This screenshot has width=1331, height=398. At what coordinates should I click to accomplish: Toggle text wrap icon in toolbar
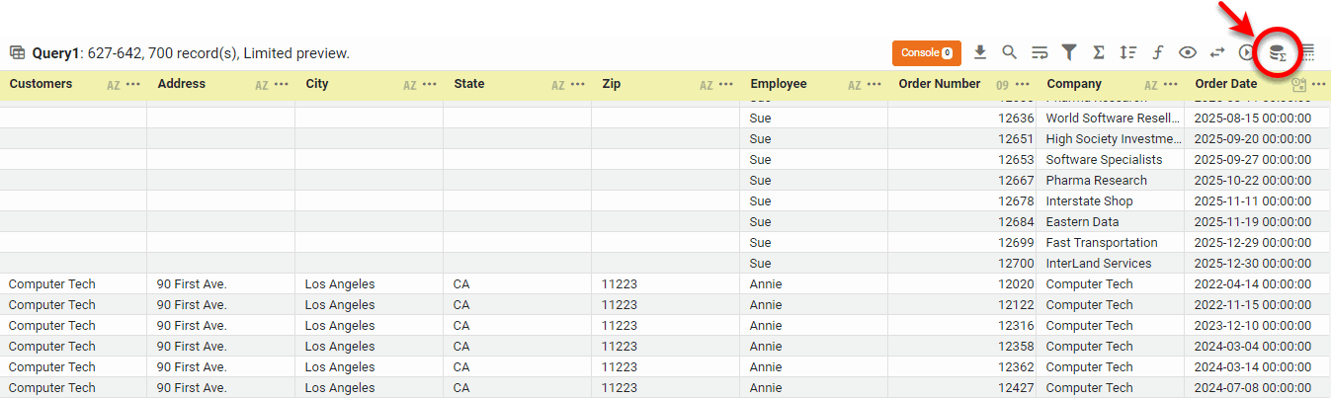[1040, 52]
